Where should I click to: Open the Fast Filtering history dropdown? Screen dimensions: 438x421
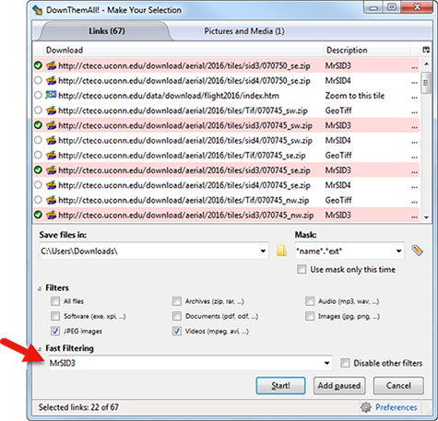click(326, 363)
